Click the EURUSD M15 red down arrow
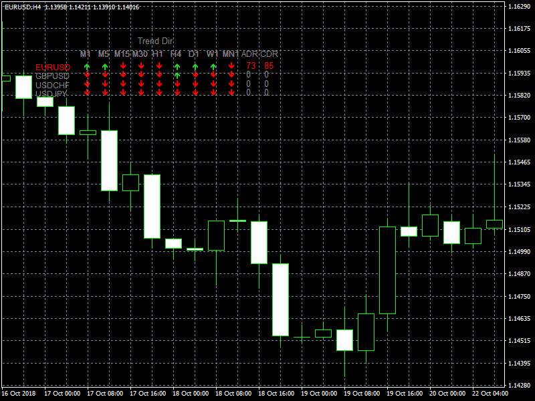The width and height of the screenshot is (535, 401). click(123, 65)
